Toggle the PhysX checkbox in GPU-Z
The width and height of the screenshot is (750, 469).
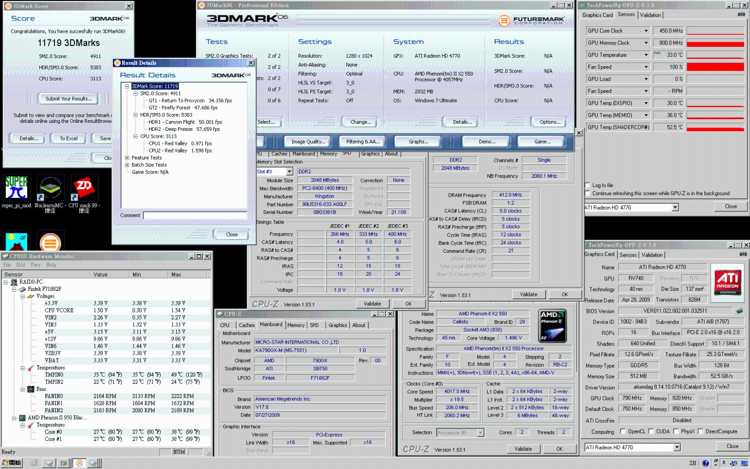(x=676, y=431)
